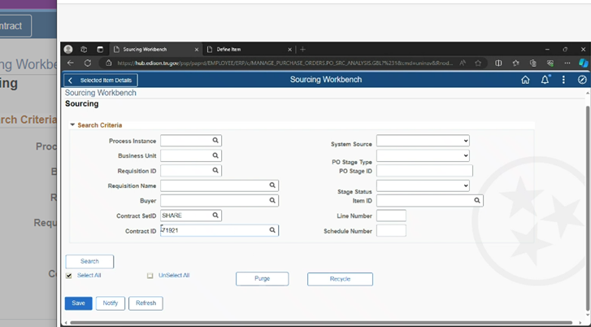
Task: Focus the Schedule Number input field
Action: point(391,230)
